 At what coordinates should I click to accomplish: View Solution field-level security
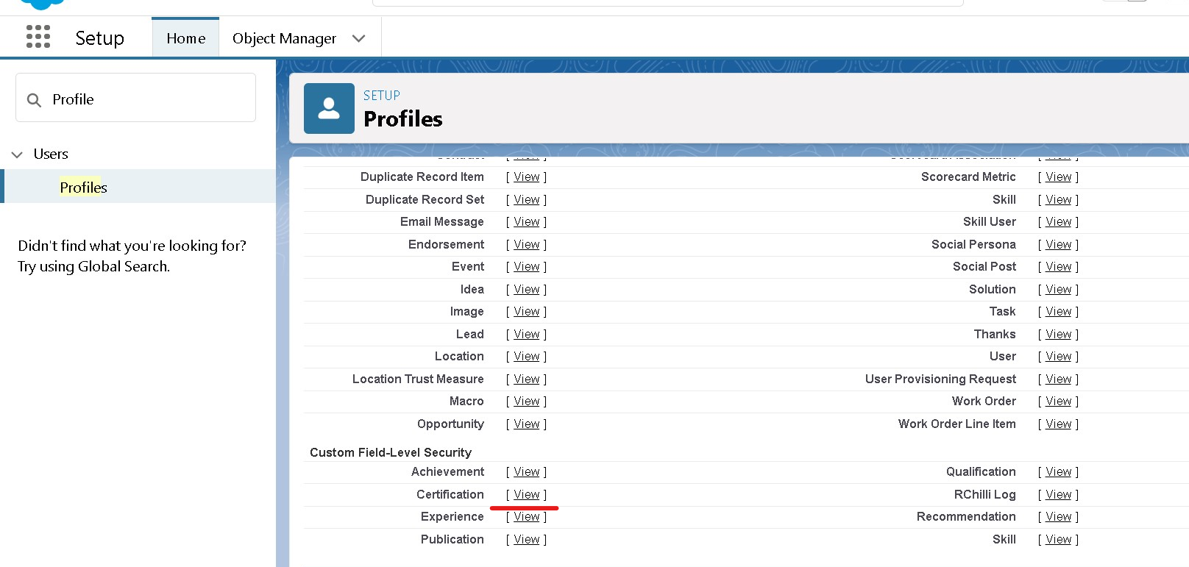(x=1059, y=289)
